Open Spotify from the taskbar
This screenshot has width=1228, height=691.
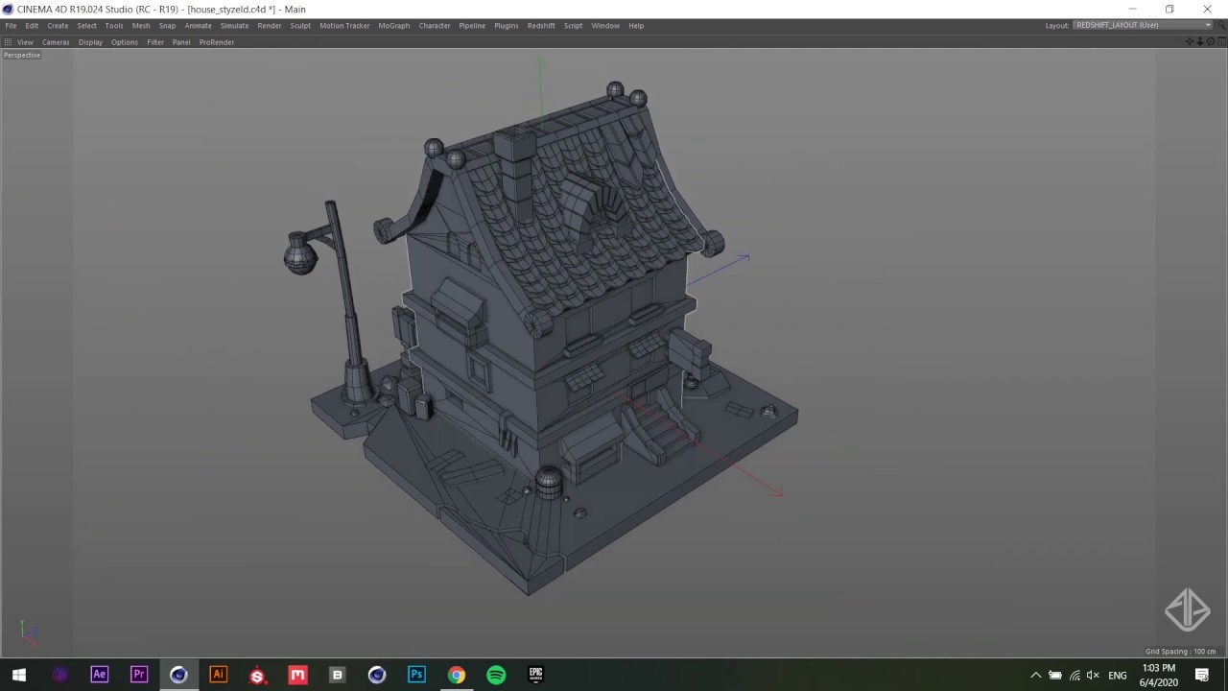click(496, 675)
